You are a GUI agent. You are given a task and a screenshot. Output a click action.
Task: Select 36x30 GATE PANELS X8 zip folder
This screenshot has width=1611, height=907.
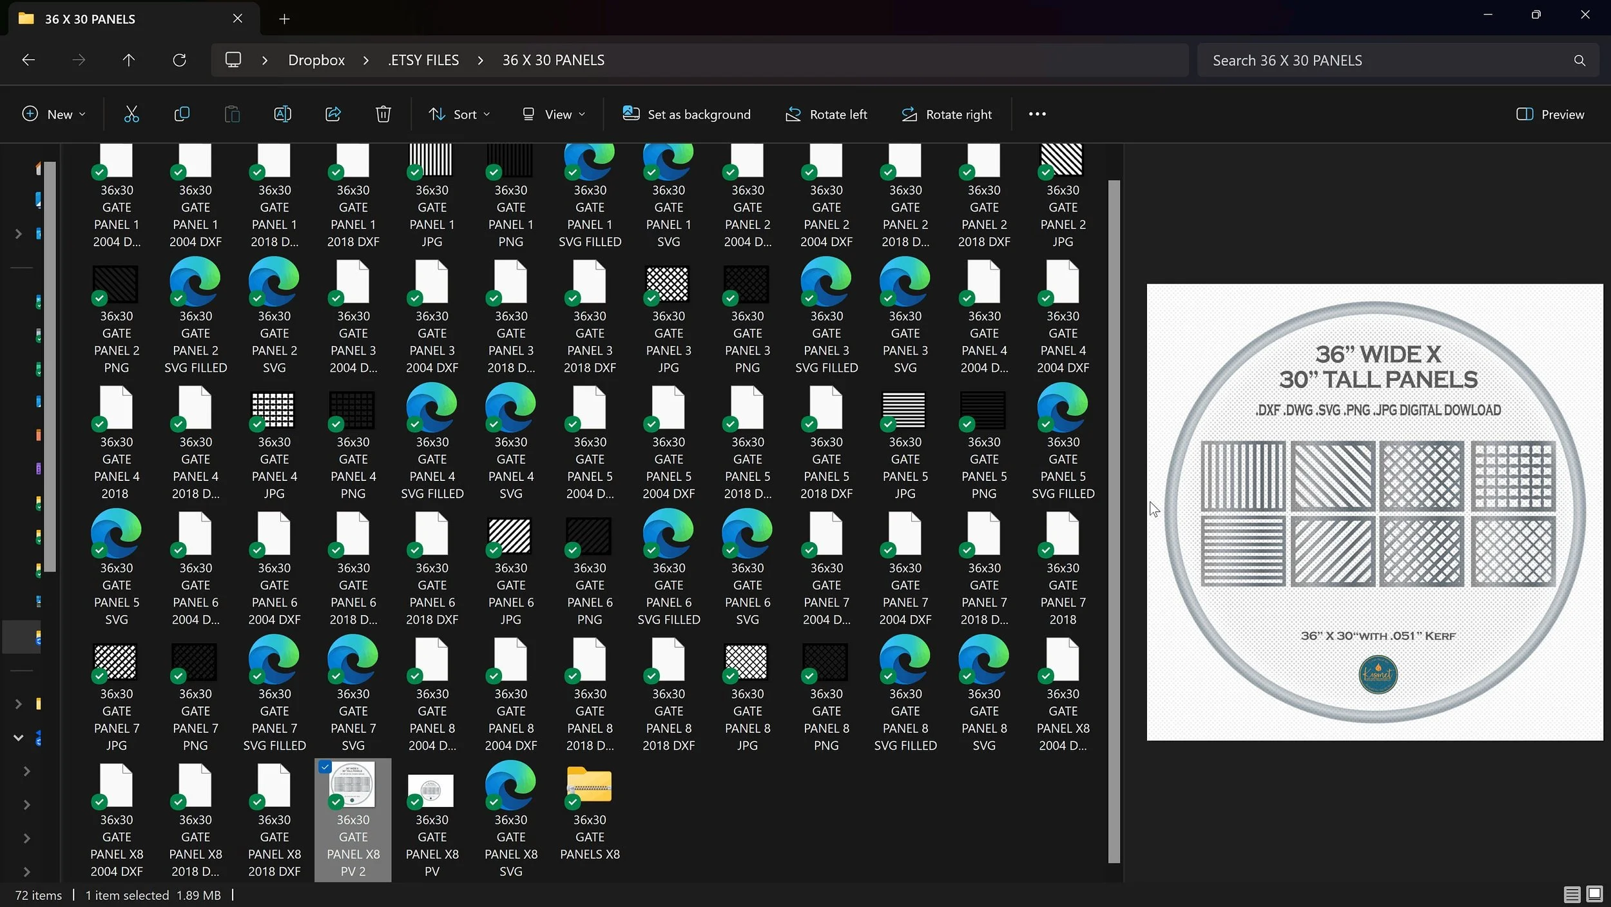click(x=590, y=812)
